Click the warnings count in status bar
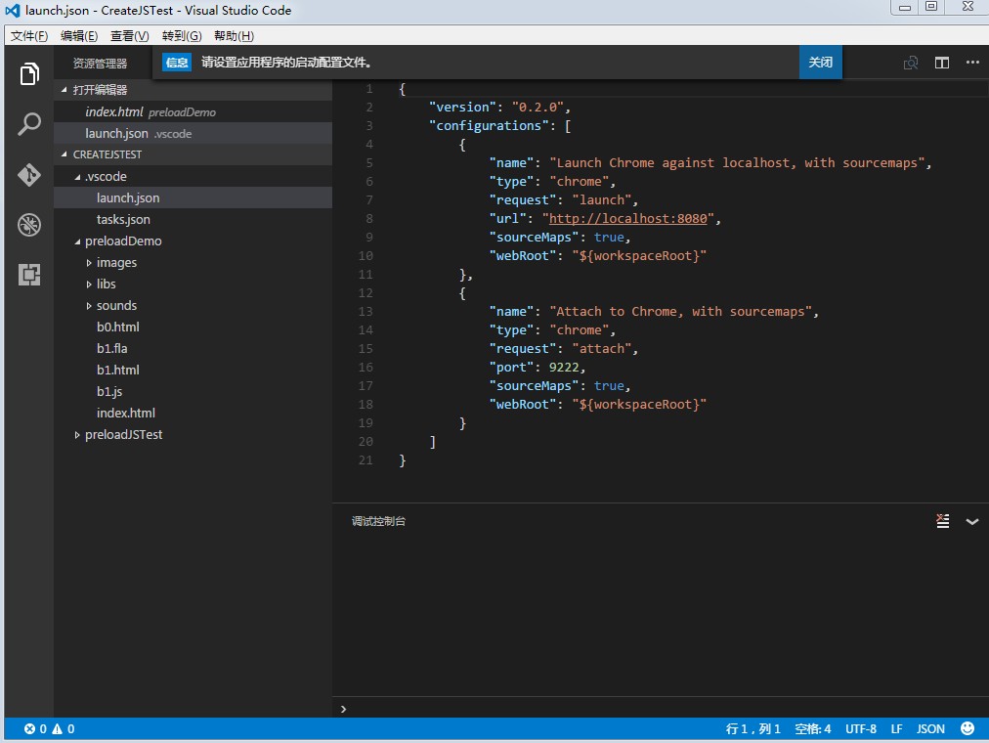 64,729
